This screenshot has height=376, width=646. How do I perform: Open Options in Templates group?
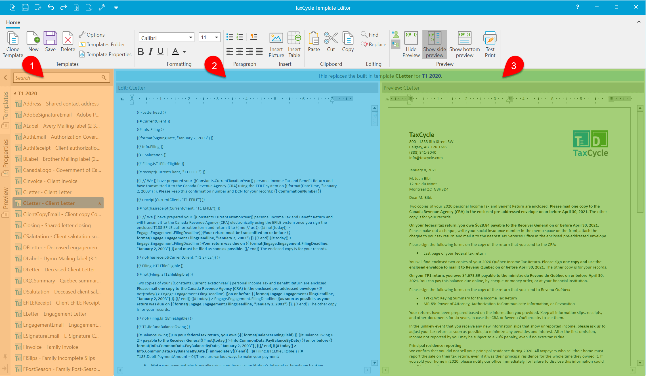(x=92, y=35)
